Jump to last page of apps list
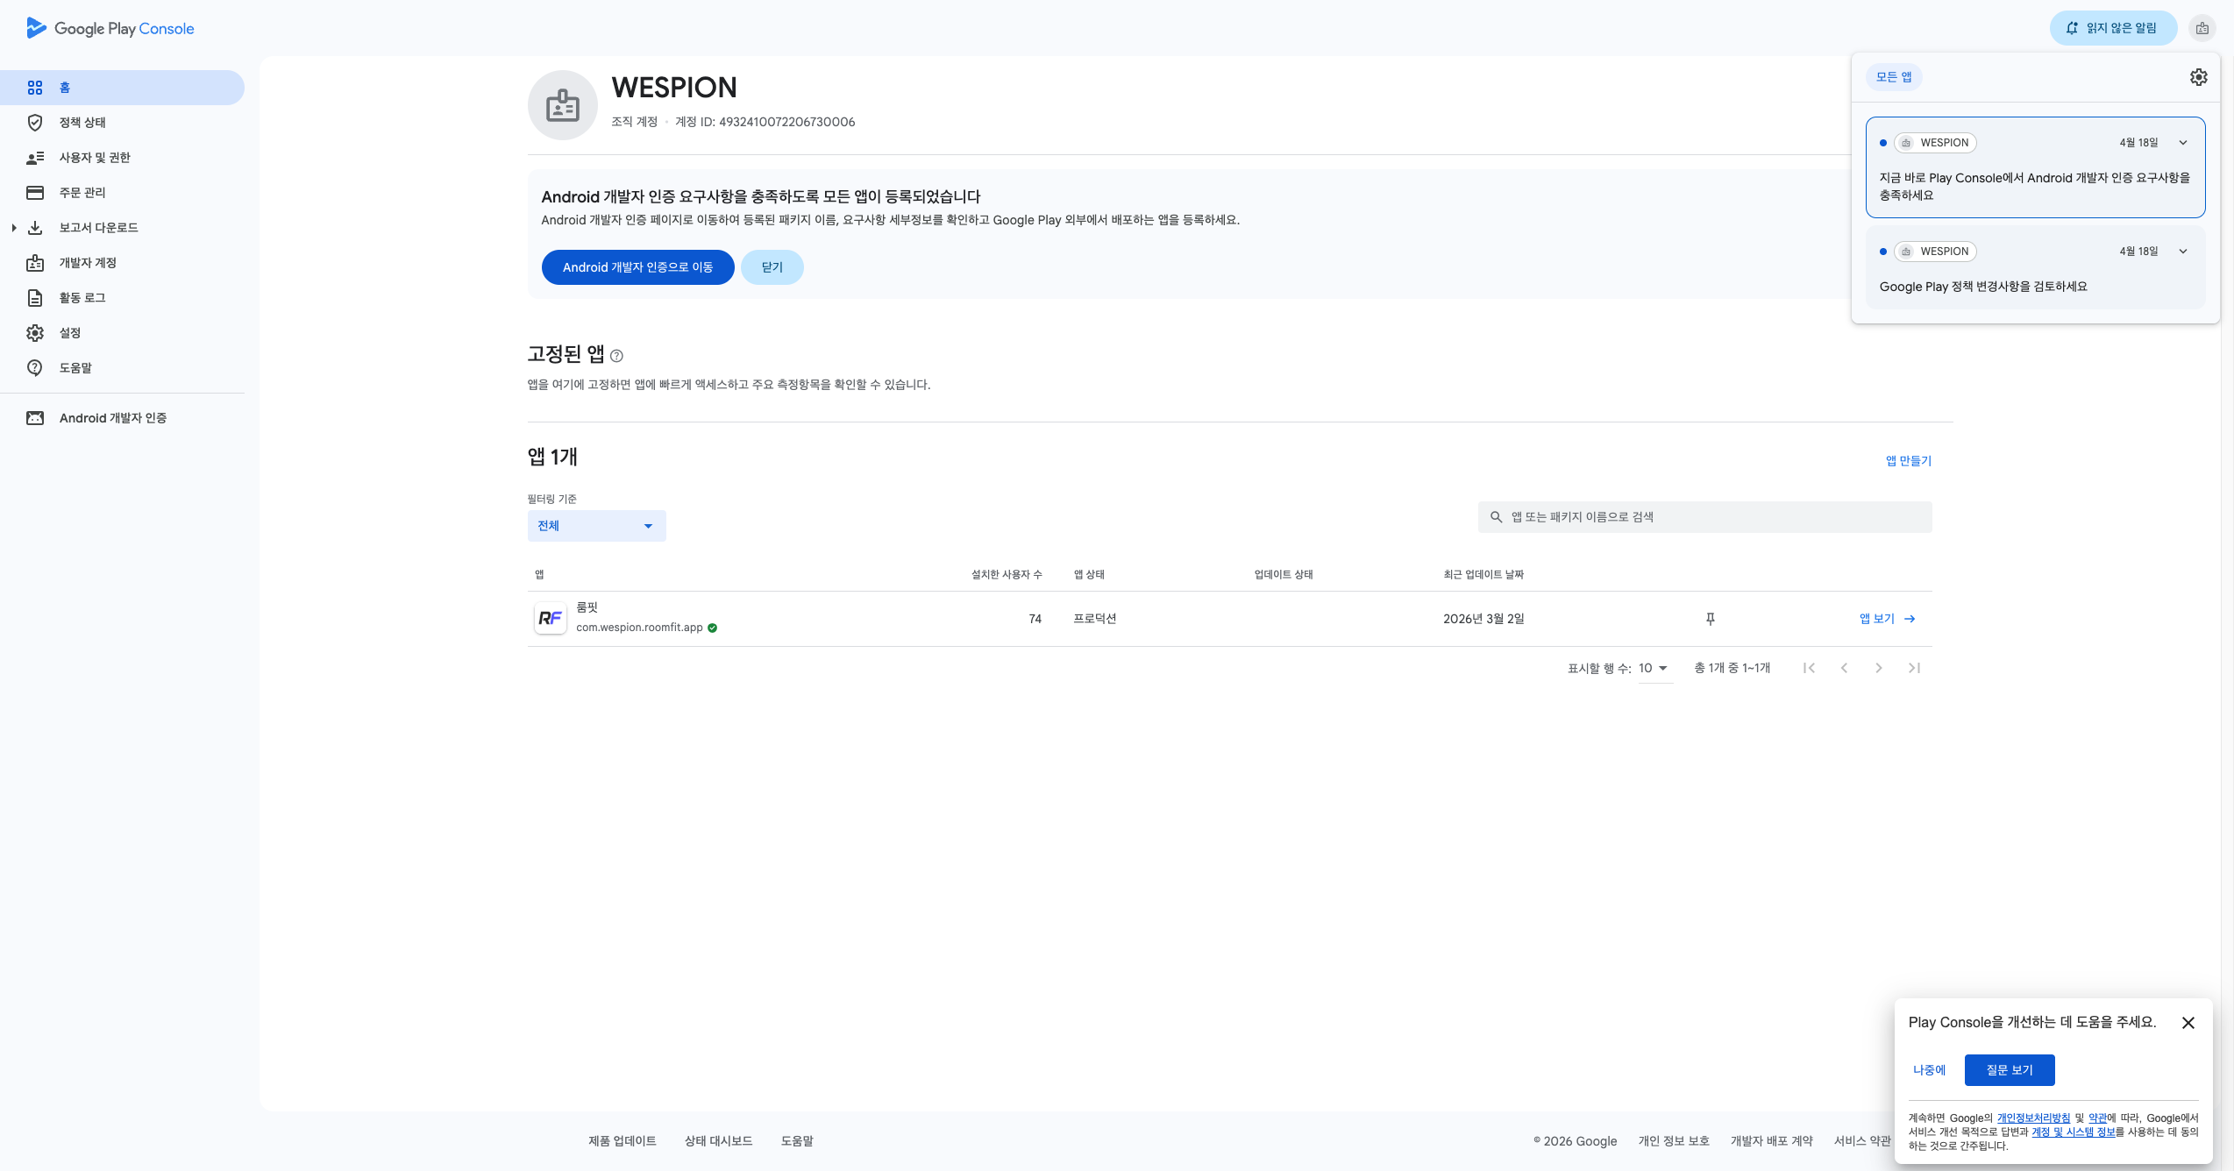This screenshot has height=1171, width=2234. tap(1914, 668)
